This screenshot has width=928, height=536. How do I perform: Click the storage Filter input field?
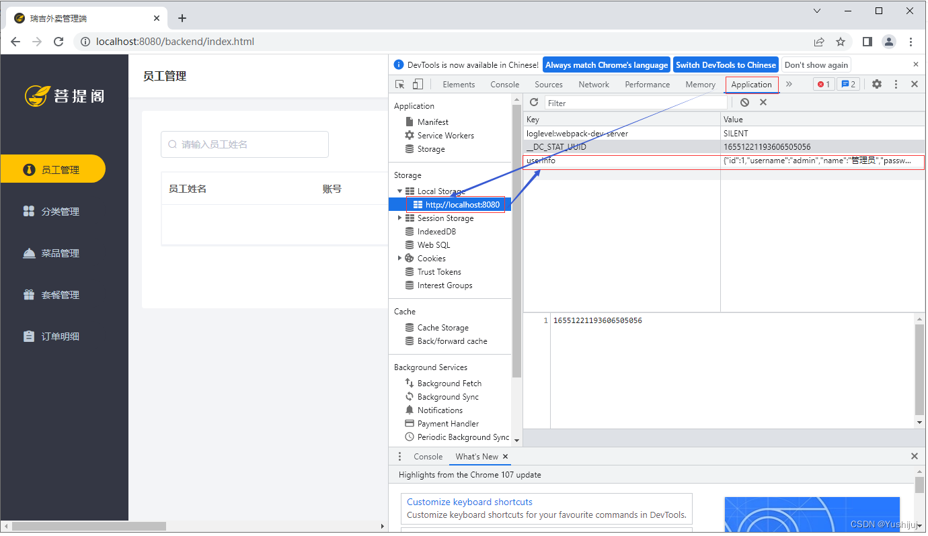point(636,103)
